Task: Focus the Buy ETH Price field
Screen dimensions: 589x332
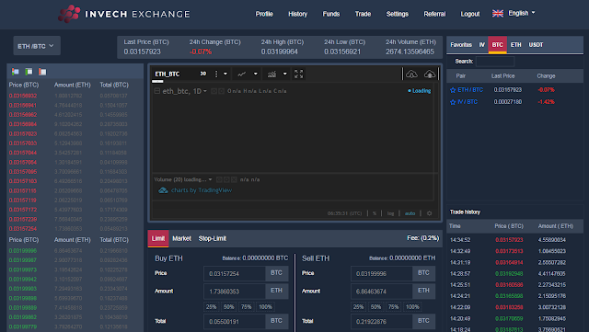Action: [x=235, y=273]
